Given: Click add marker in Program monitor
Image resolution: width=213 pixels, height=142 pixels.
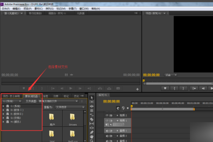Looking at the screenshot, I should point(165,88).
